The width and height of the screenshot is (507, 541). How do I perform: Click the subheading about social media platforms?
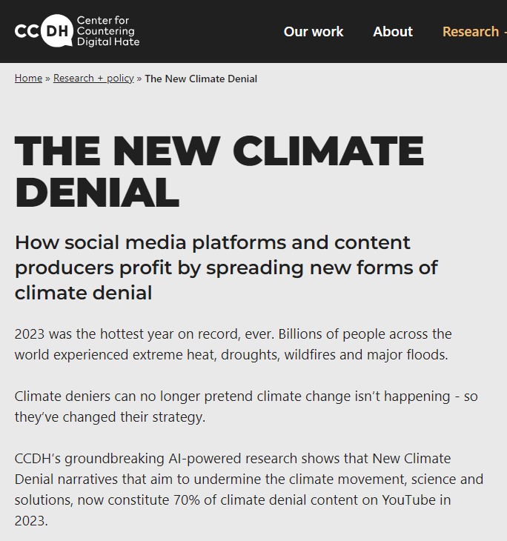coord(226,268)
